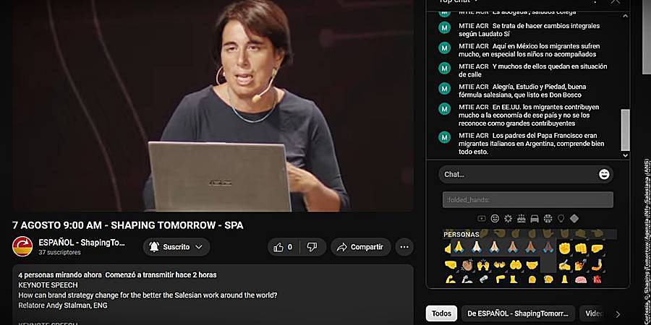
Task: Click the thumbs down dislike icon
Action: [312, 247]
